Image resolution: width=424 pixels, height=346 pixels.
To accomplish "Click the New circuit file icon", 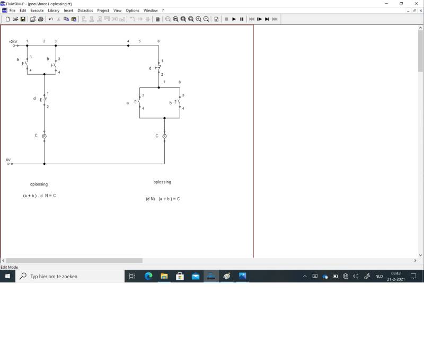I will pos(7,19).
